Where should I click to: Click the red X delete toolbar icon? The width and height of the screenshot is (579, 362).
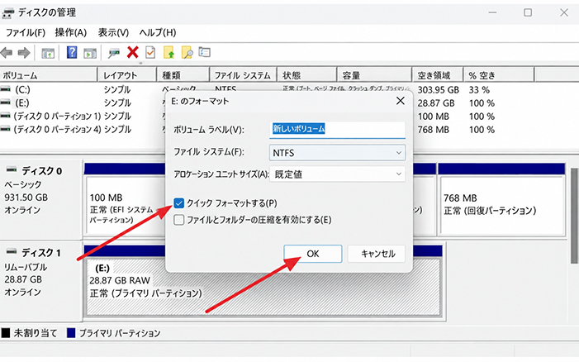132,52
